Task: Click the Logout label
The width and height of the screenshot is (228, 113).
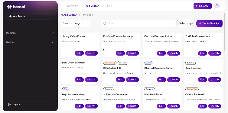Action: coord(16,105)
